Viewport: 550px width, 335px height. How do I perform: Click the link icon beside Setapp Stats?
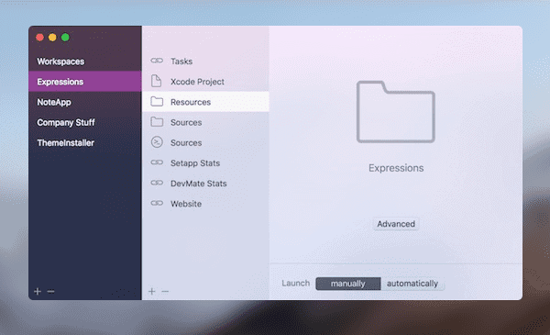click(x=157, y=162)
